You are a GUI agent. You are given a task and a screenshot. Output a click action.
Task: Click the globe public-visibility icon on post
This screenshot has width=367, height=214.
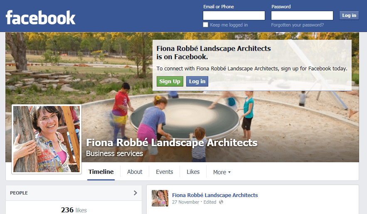221,202
